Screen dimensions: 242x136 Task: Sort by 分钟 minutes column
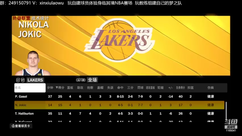click(50, 88)
